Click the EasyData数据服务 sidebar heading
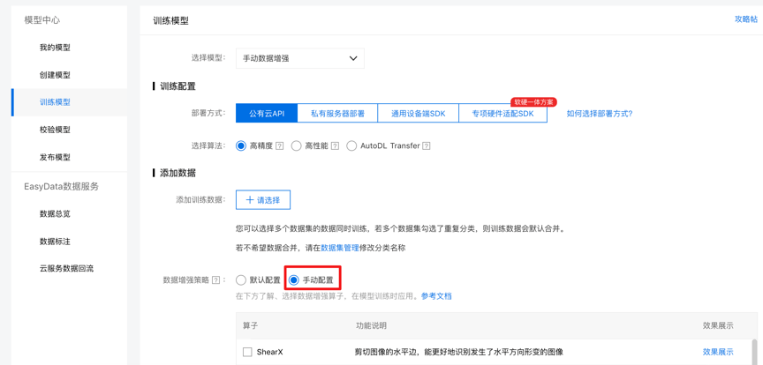763x365 pixels. point(61,186)
